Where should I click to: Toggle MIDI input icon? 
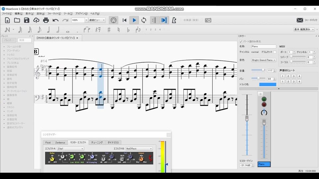tap(113, 20)
